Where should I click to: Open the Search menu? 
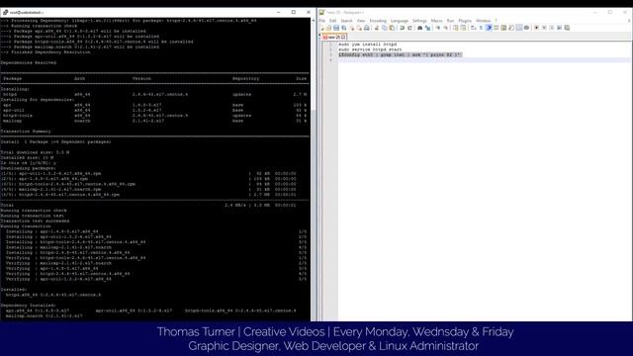[x=346, y=21]
